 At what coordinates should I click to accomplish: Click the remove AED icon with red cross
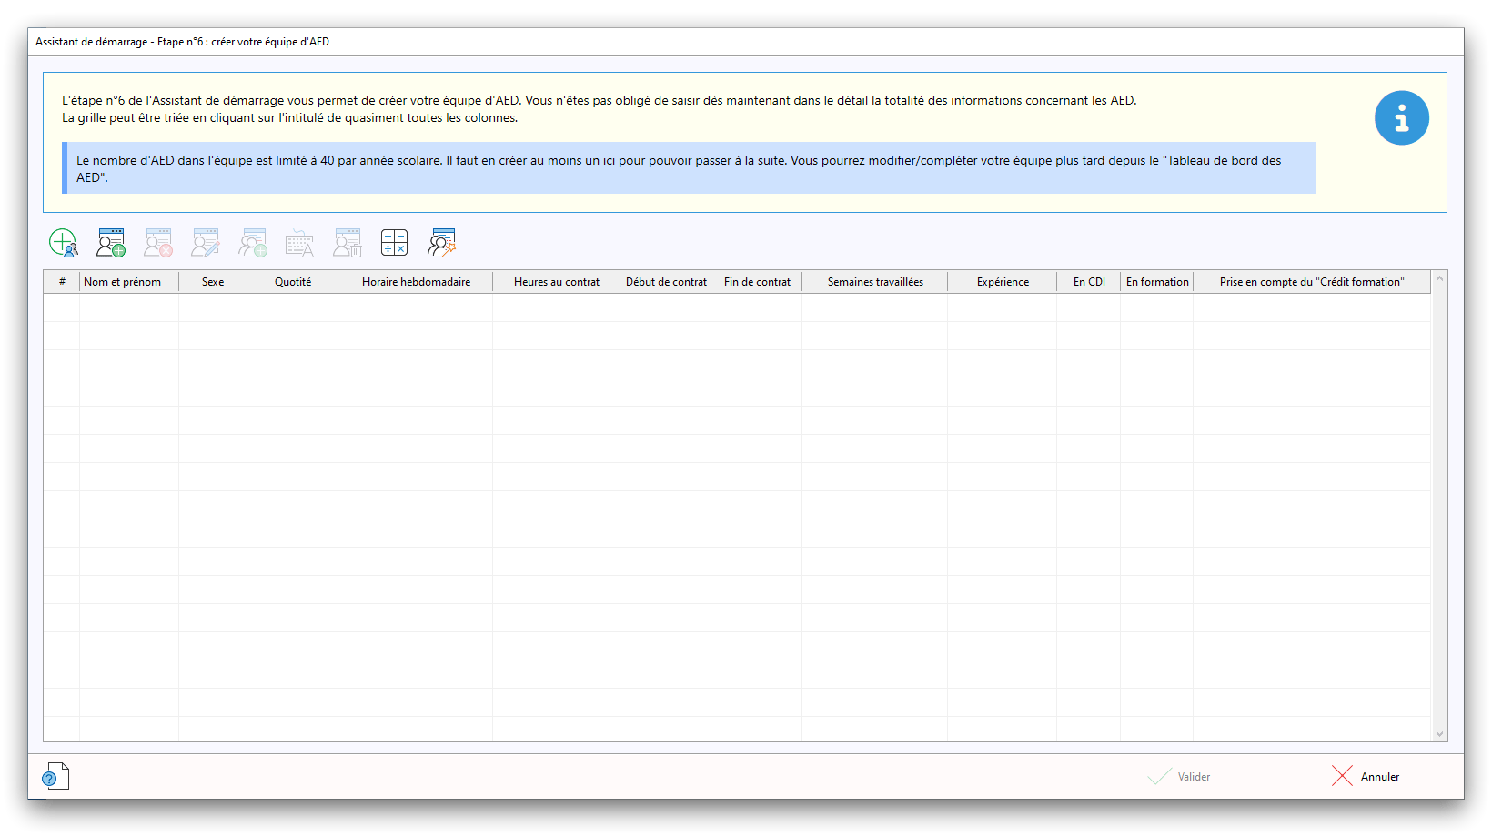pyautogui.click(x=158, y=243)
